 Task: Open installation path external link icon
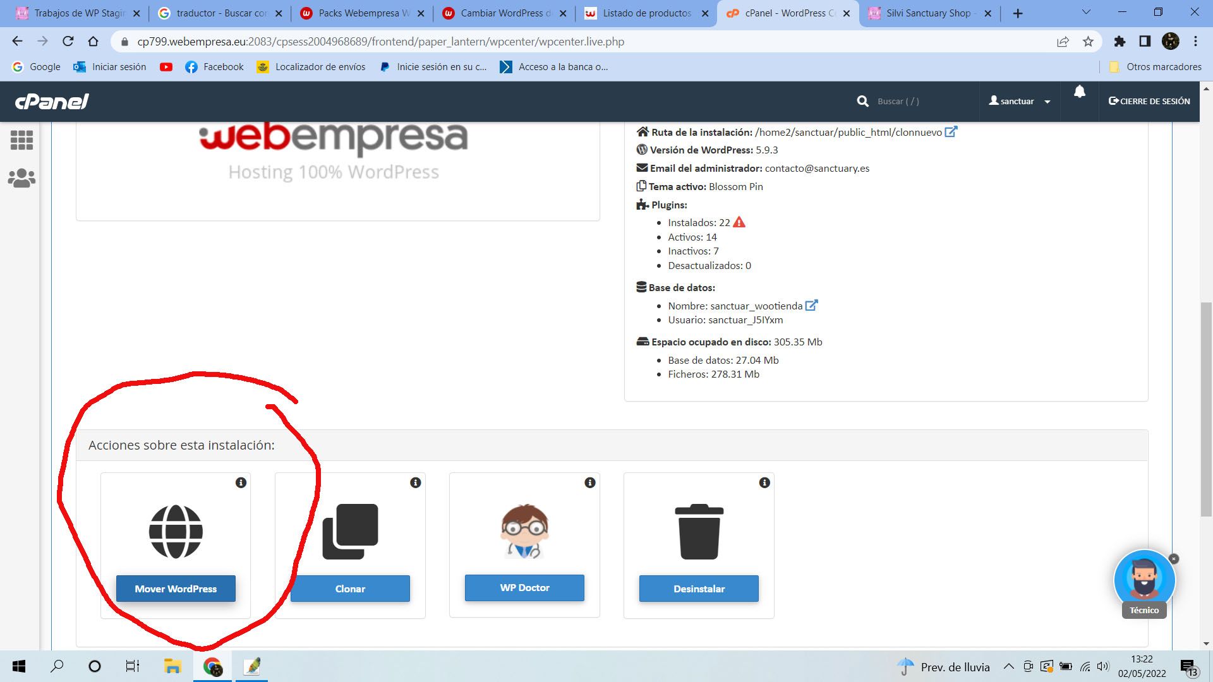coord(951,131)
